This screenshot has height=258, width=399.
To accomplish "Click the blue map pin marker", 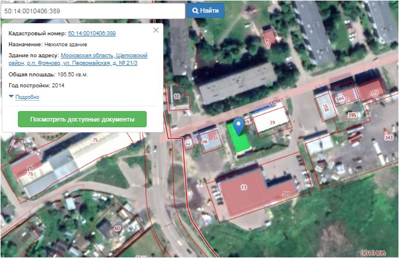I will pyautogui.click(x=238, y=127).
